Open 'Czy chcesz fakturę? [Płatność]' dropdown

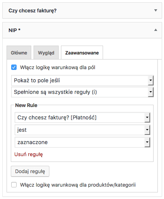(83, 117)
